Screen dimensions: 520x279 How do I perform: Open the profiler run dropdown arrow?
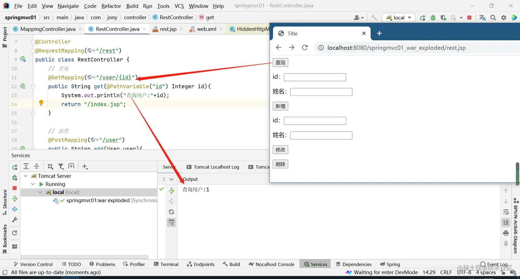point(461,18)
